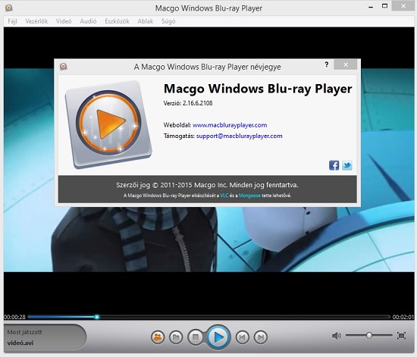The width and height of the screenshot is (417, 357).
Task: Click the Mongoose link
Action: 249,196
